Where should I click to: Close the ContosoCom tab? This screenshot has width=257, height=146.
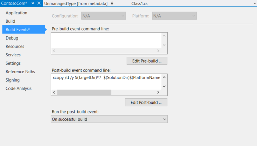point(39,3)
